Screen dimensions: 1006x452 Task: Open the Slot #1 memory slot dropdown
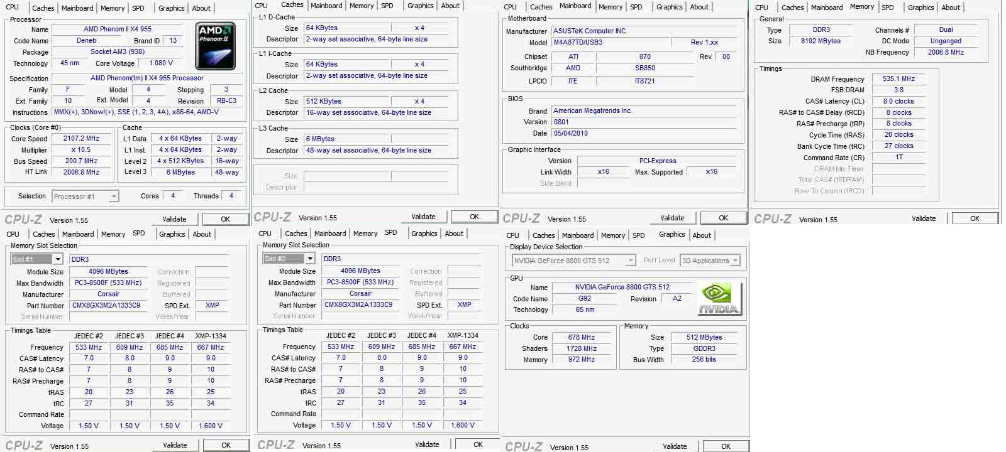[x=36, y=259]
